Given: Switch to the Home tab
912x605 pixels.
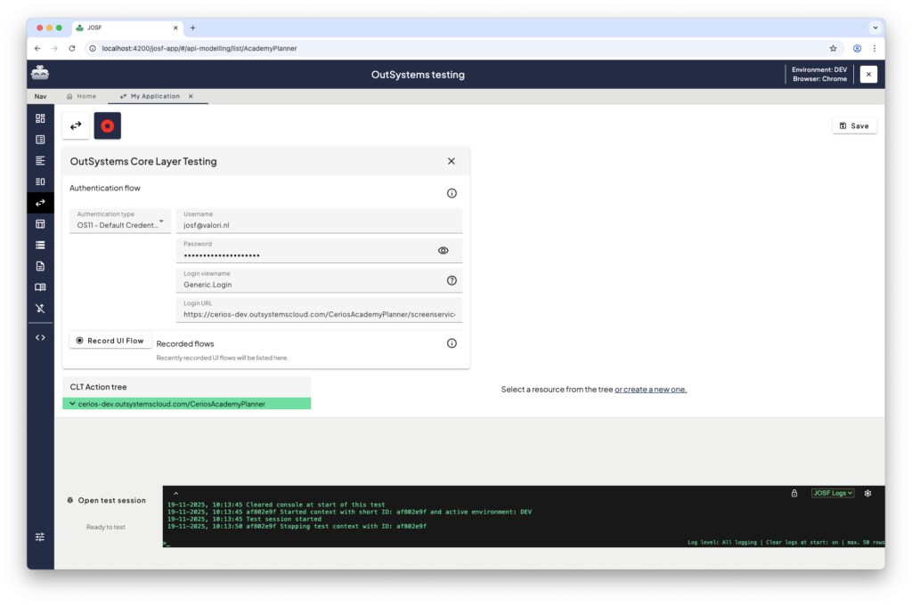Looking at the screenshot, I should 81,96.
